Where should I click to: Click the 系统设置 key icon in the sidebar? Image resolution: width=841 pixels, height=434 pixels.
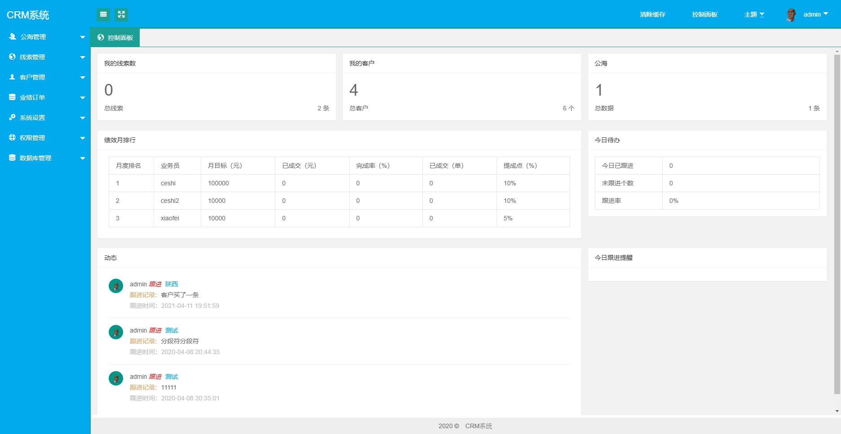click(12, 118)
